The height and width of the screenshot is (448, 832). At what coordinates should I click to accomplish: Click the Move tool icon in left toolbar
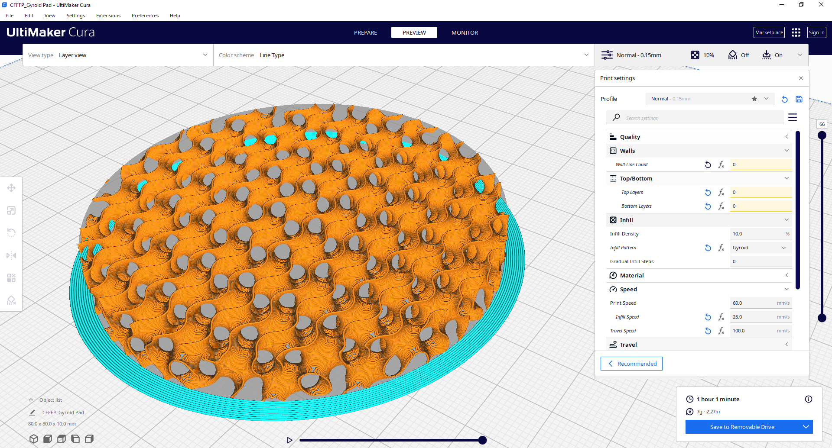[x=11, y=188]
